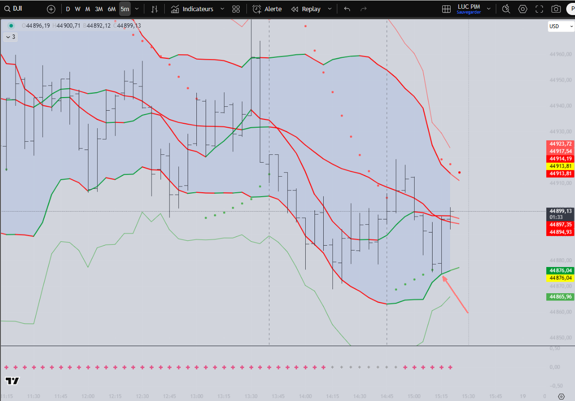Expand the timeframe dropdown chevron
Viewport: 575px width, 401px height.
(137, 9)
